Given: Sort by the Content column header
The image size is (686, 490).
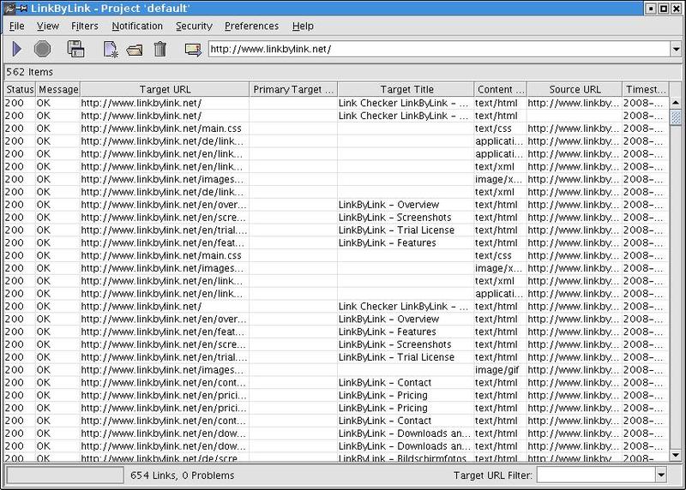Looking at the screenshot, I should [x=501, y=89].
